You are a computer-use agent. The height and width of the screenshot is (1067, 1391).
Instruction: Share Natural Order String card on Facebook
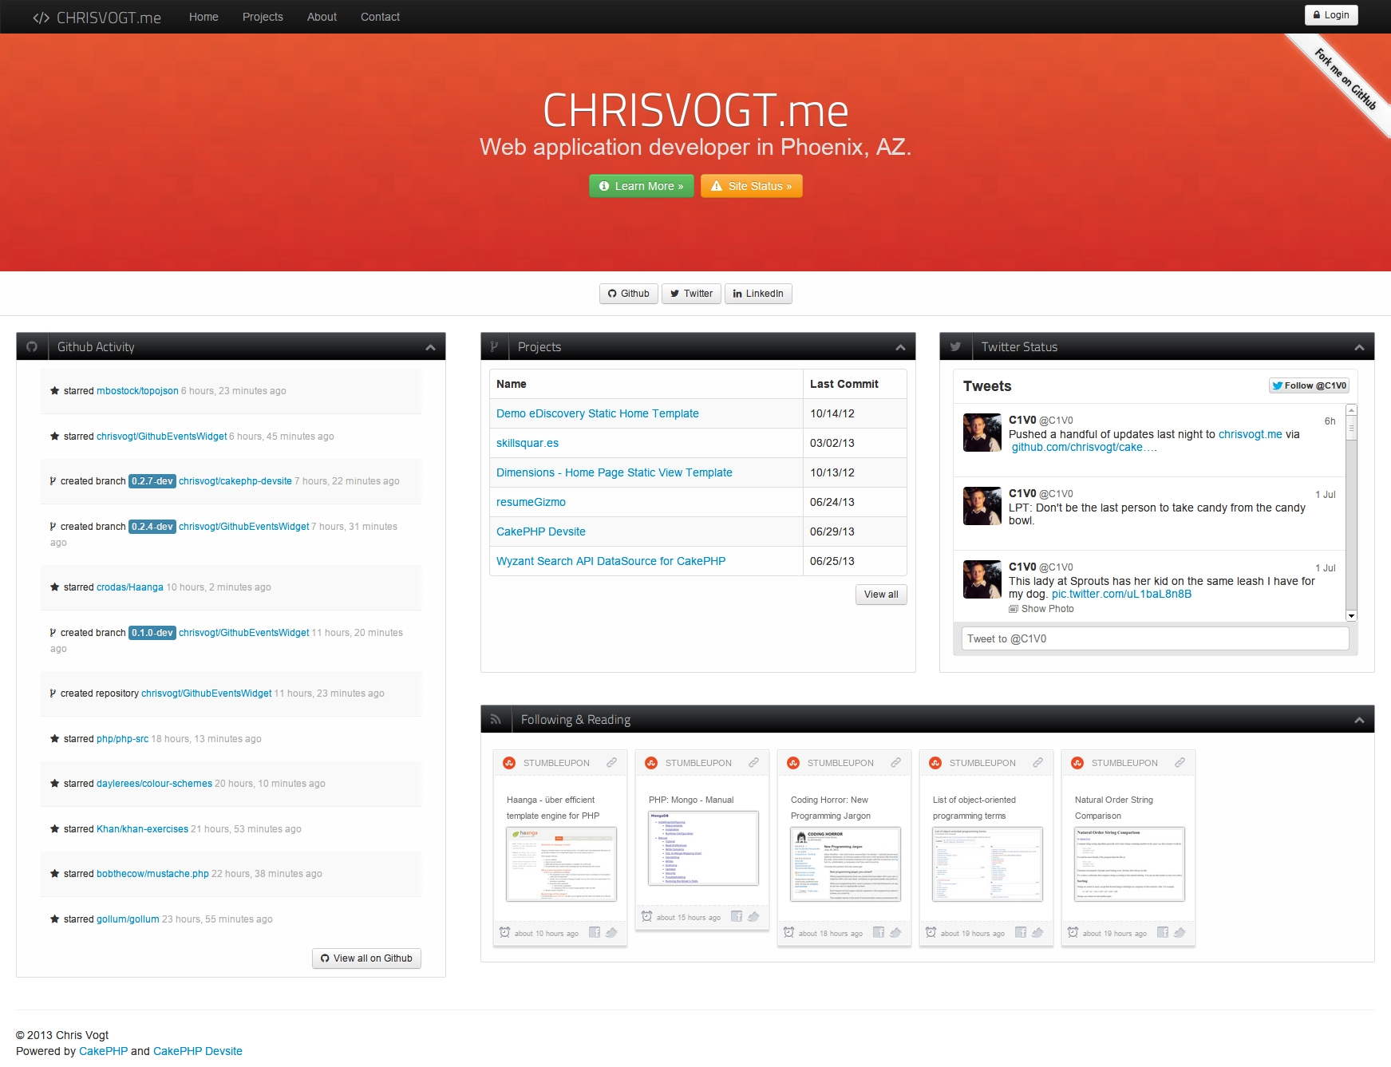point(1163,932)
